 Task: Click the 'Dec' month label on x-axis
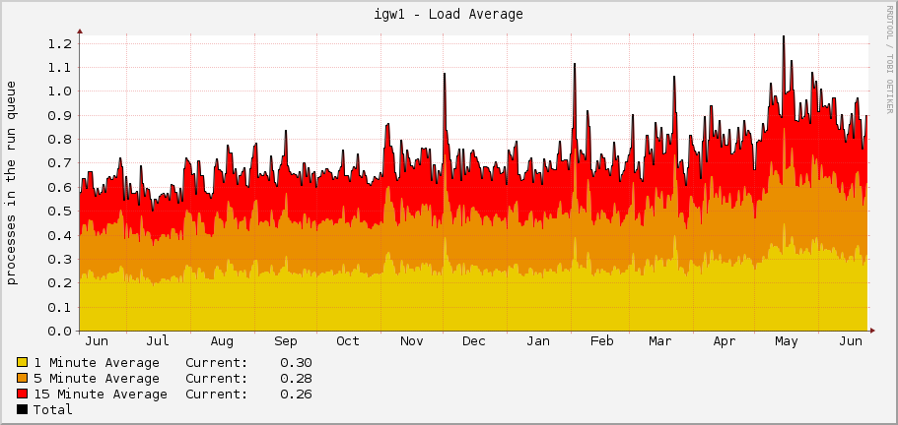point(473,341)
